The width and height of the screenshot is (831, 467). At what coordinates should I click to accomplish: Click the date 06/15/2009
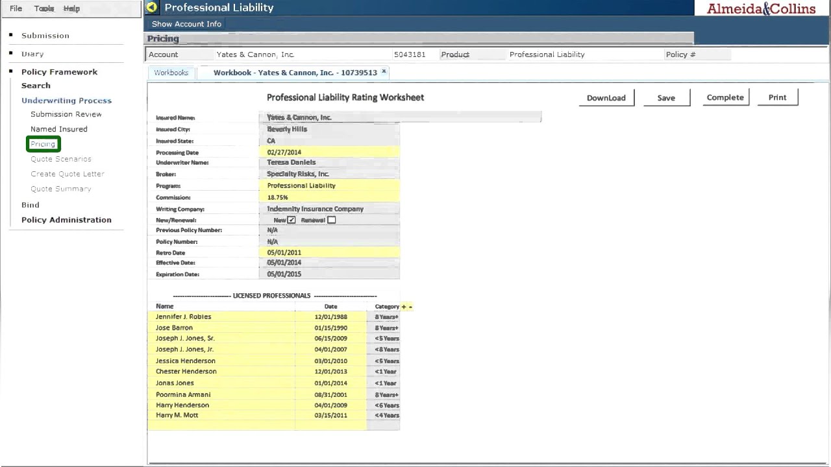tap(331, 339)
